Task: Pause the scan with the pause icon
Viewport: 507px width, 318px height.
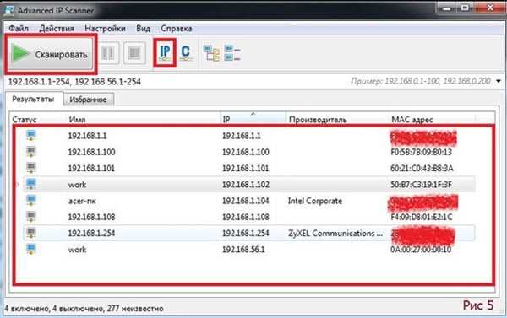Action: (108, 53)
